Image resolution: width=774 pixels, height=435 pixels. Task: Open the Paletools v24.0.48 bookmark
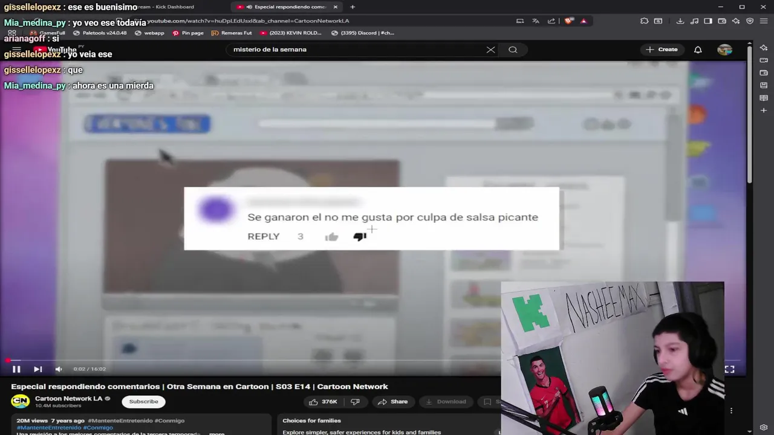(100, 33)
